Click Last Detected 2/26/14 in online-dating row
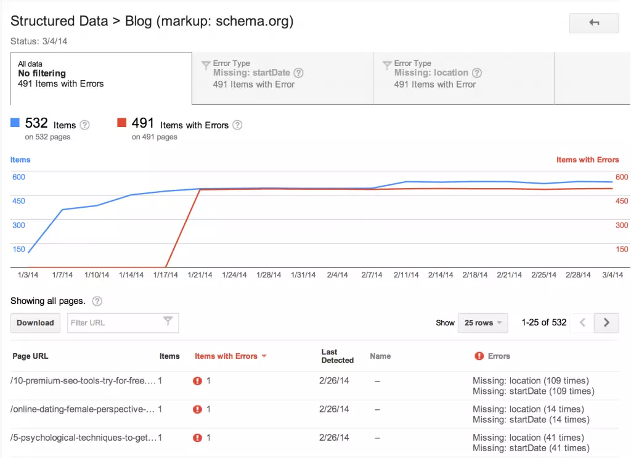This screenshot has width=631, height=458. click(334, 409)
